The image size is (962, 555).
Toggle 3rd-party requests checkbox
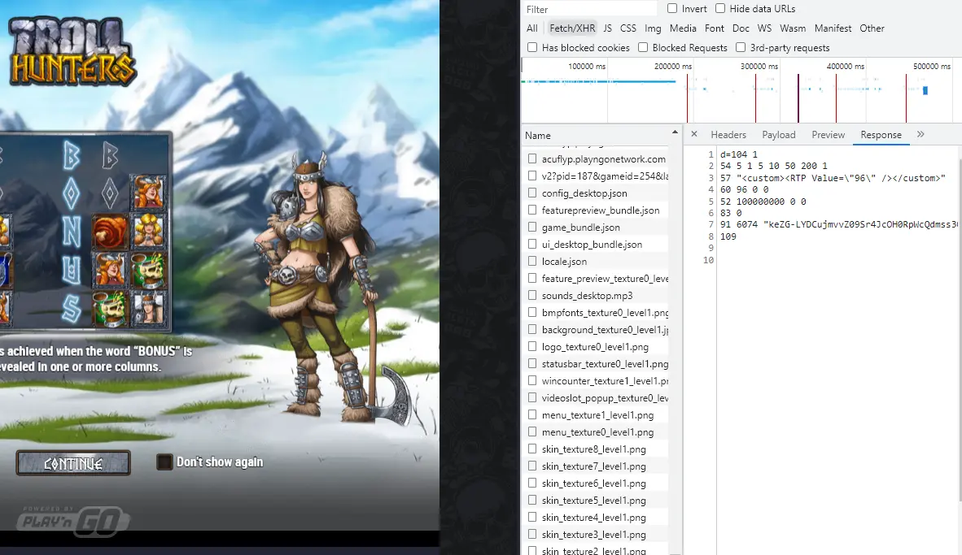pyautogui.click(x=741, y=47)
